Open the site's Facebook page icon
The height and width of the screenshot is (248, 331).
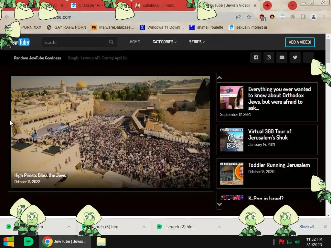(x=256, y=57)
